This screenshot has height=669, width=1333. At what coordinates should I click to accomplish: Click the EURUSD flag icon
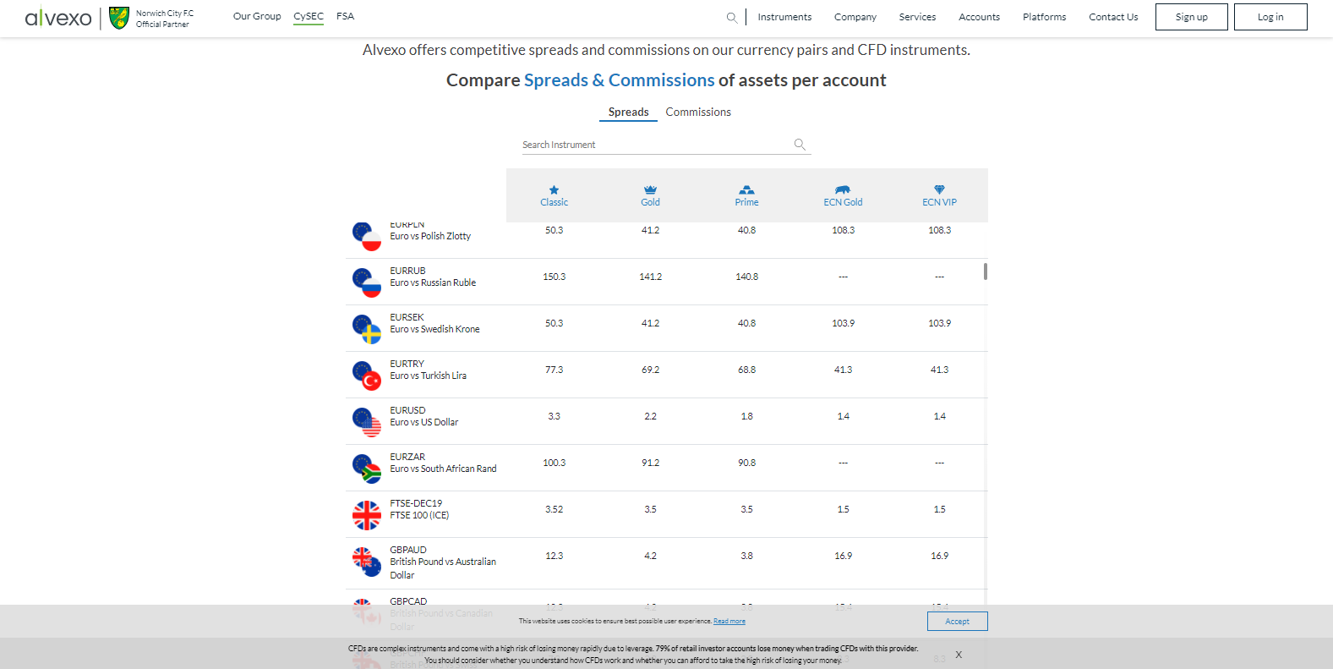tap(367, 422)
